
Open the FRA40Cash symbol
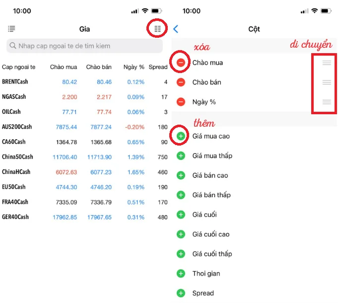click(15, 202)
